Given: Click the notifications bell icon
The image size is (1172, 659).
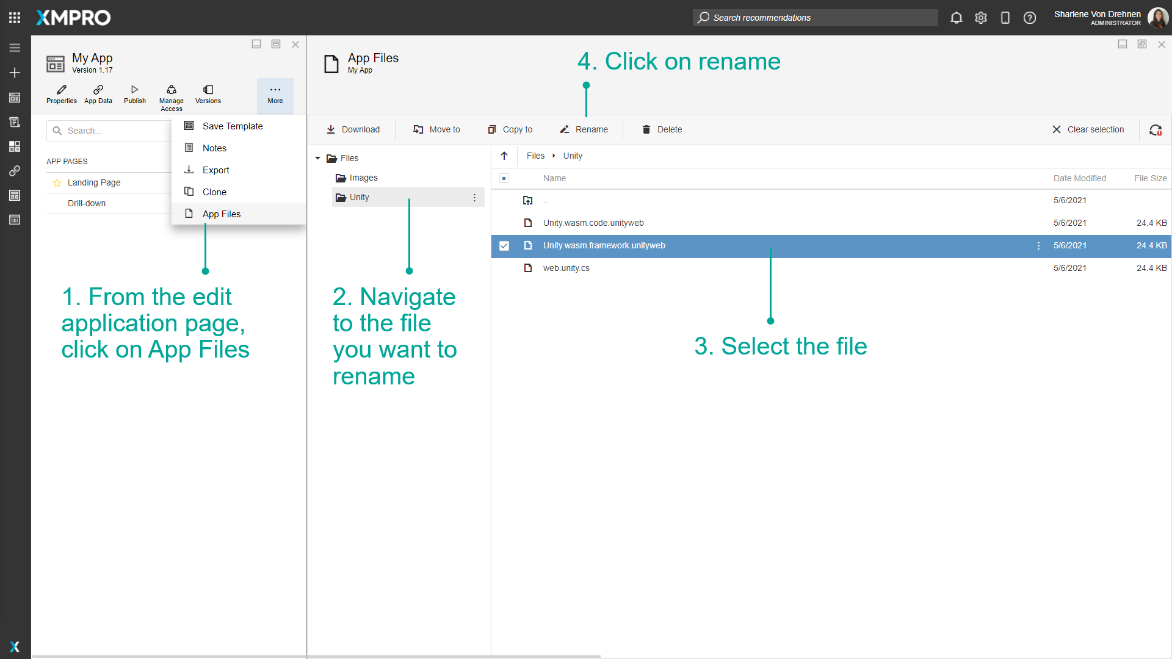Looking at the screenshot, I should [x=956, y=18].
